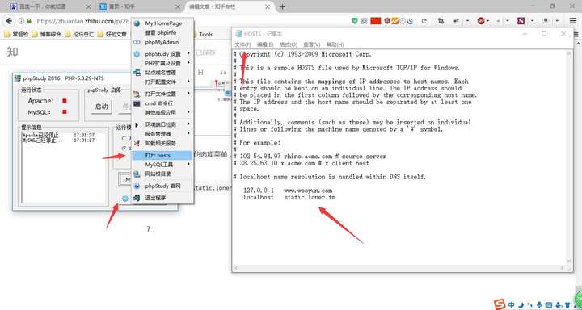Viewport: 582px width, 310px height.
Task: Open the 文件(F) menu in Notepad
Action: pos(243,44)
